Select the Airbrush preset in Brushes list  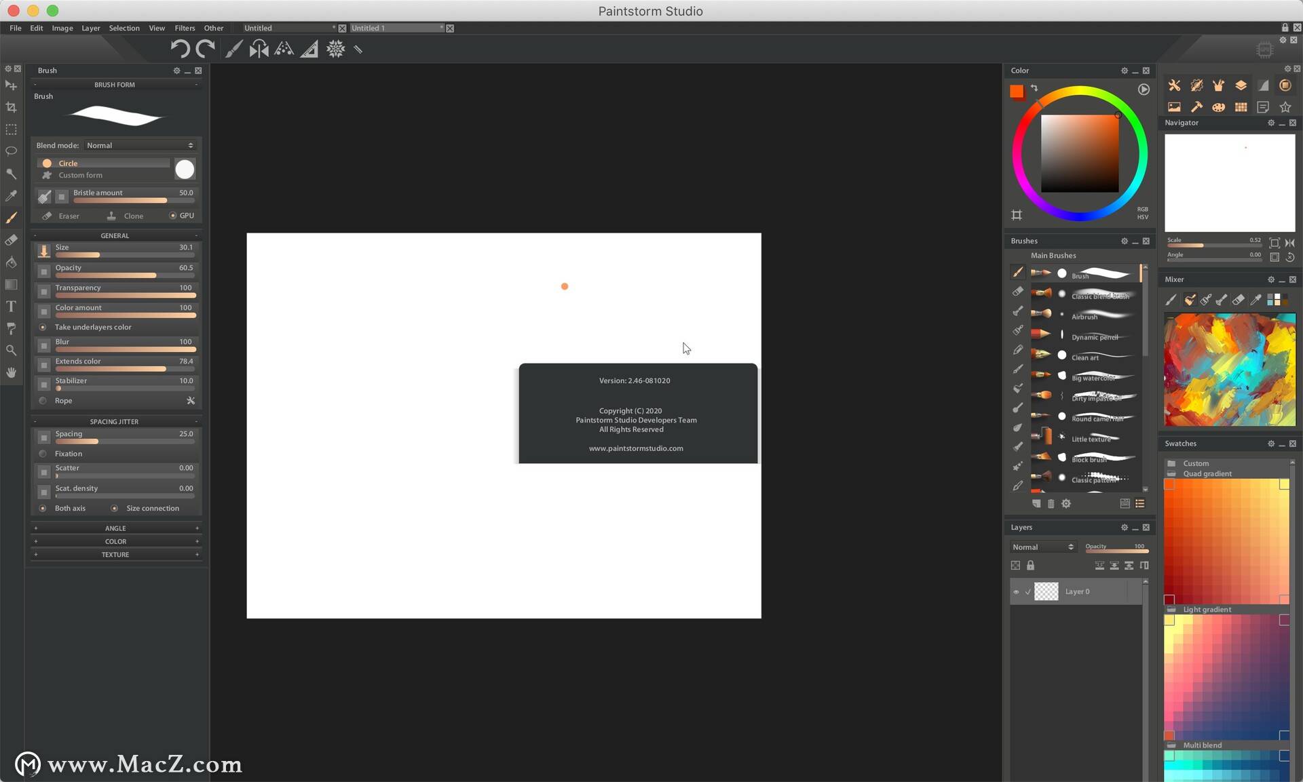pyautogui.click(x=1084, y=315)
